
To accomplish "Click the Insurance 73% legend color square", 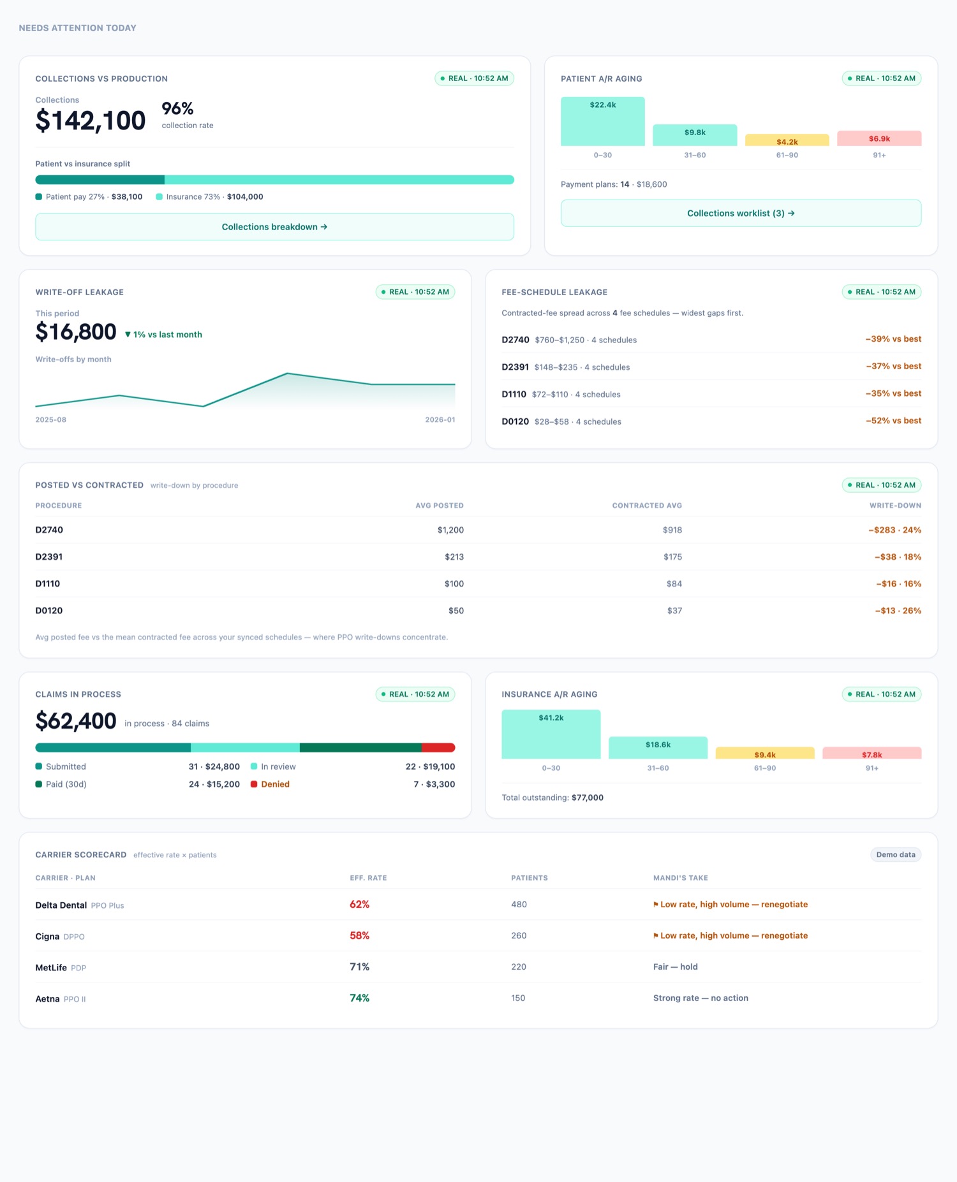I will pyautogui.click(x=159, y=197).
